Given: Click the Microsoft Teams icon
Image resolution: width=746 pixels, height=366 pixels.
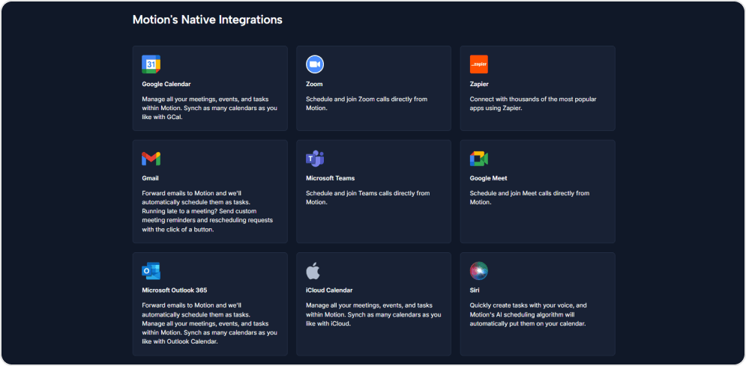Looking at the screenshot, I should click(x=314, y=159).
